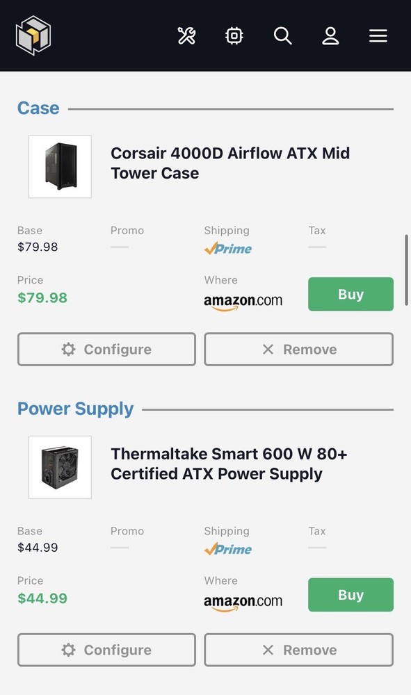
Task: Select the CPU chip icon in header
Action: (234, 35)
